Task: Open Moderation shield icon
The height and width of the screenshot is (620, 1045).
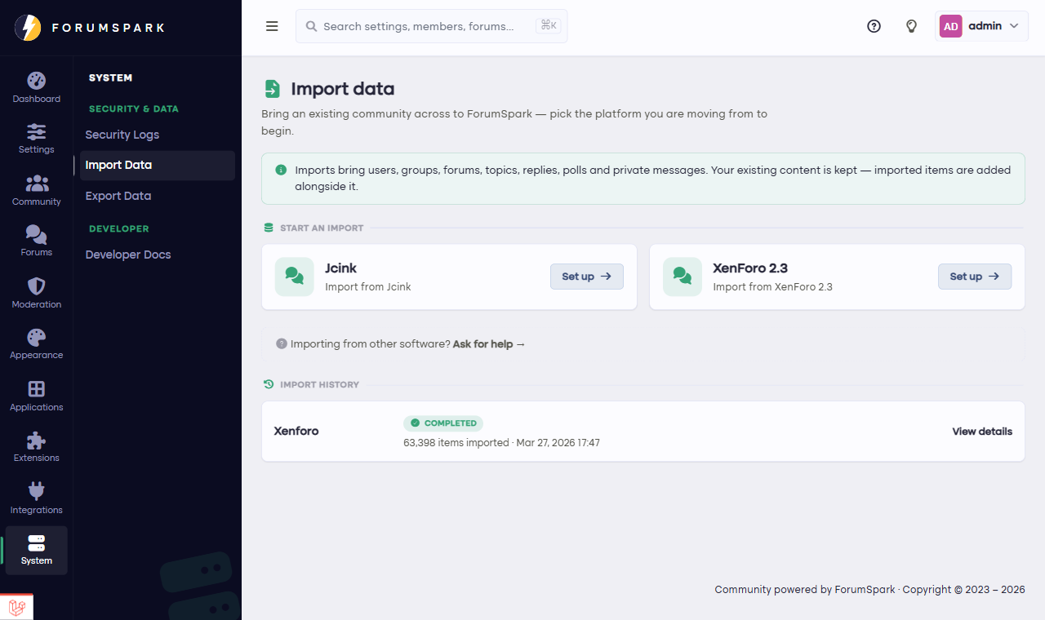Action: point(36,286)
